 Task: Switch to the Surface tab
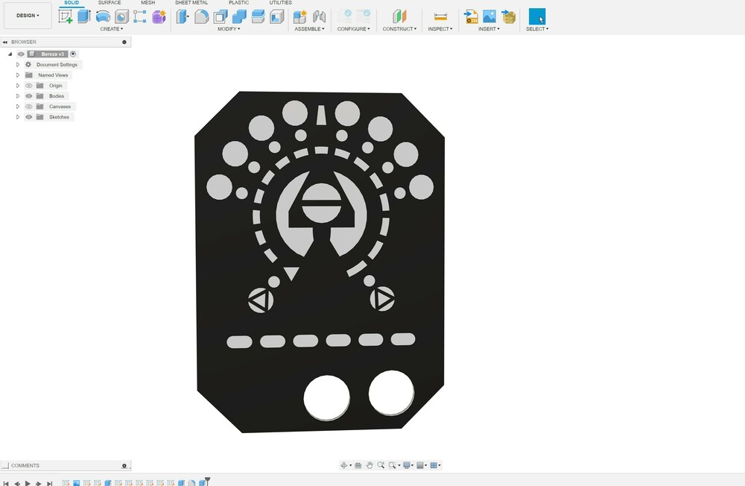[x=110, y=2]
